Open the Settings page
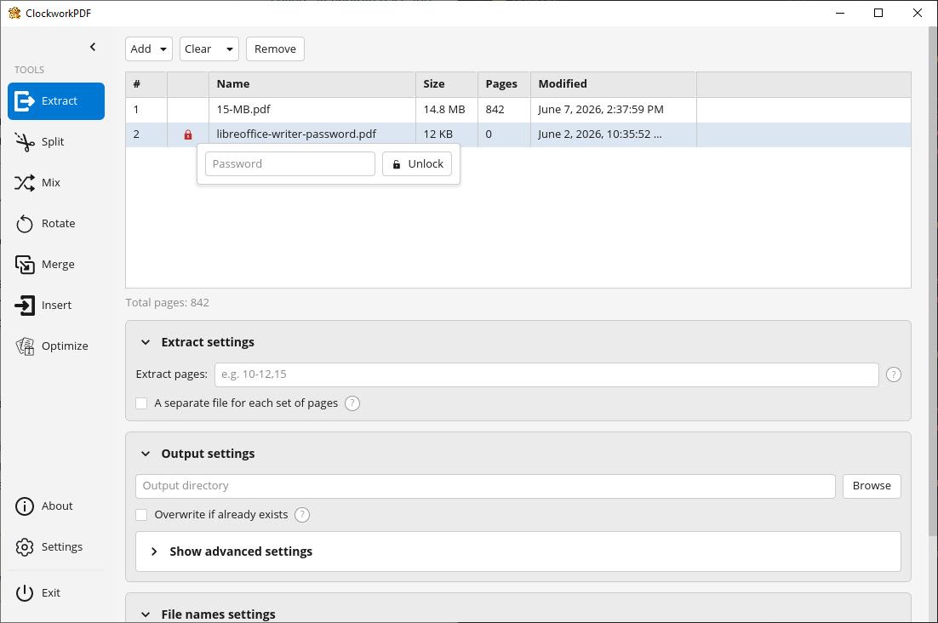This screenshot has width=938, height=623. 56,546
